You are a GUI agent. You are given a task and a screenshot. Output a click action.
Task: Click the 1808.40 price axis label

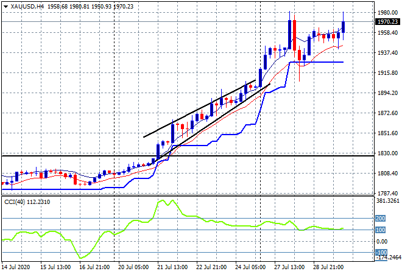(x=387, y=174)
